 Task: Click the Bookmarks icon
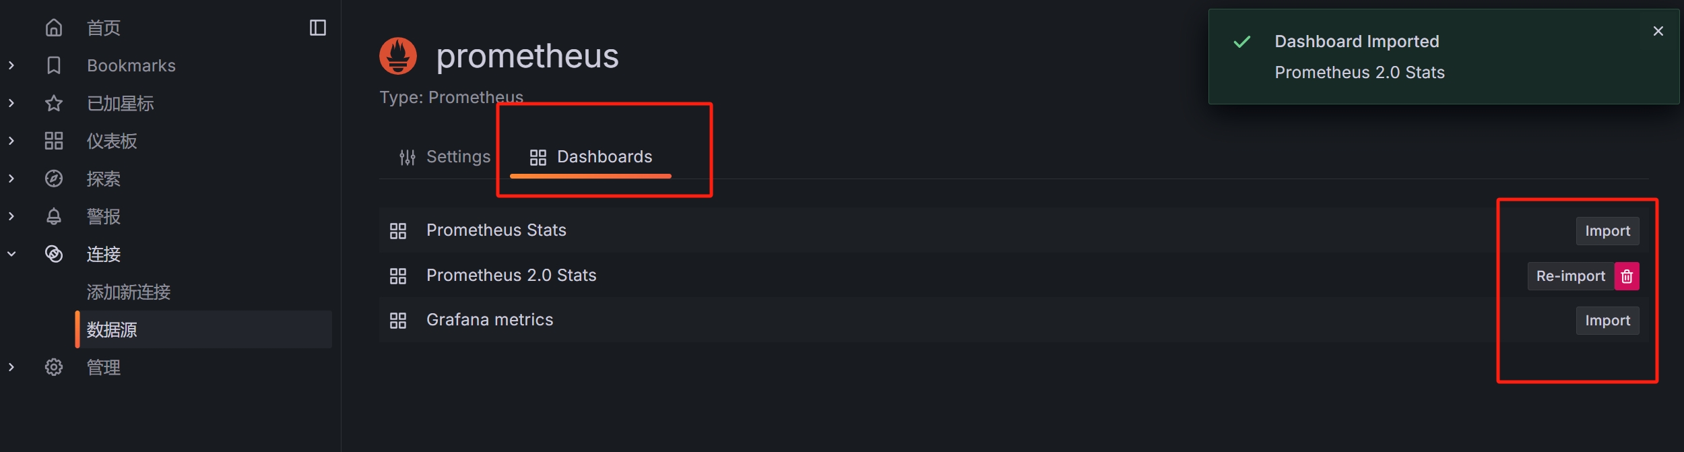click(x=54, y=65)
